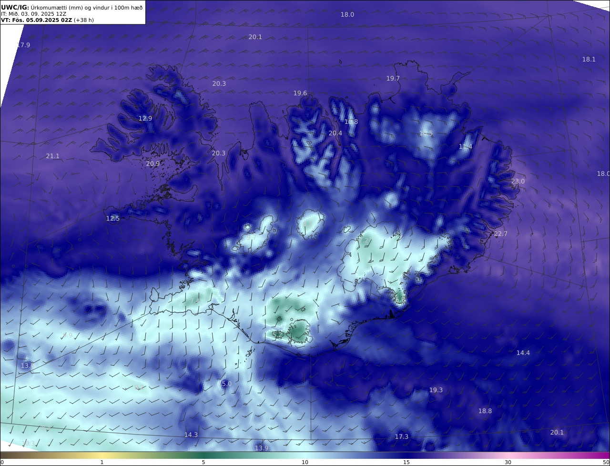The image size is (610, 466).
Task: Click the 19.7 value on the map
Action: pyautogui.click(x=393, y=78)
